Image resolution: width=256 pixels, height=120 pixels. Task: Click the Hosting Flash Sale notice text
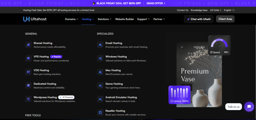click(59, 10)
